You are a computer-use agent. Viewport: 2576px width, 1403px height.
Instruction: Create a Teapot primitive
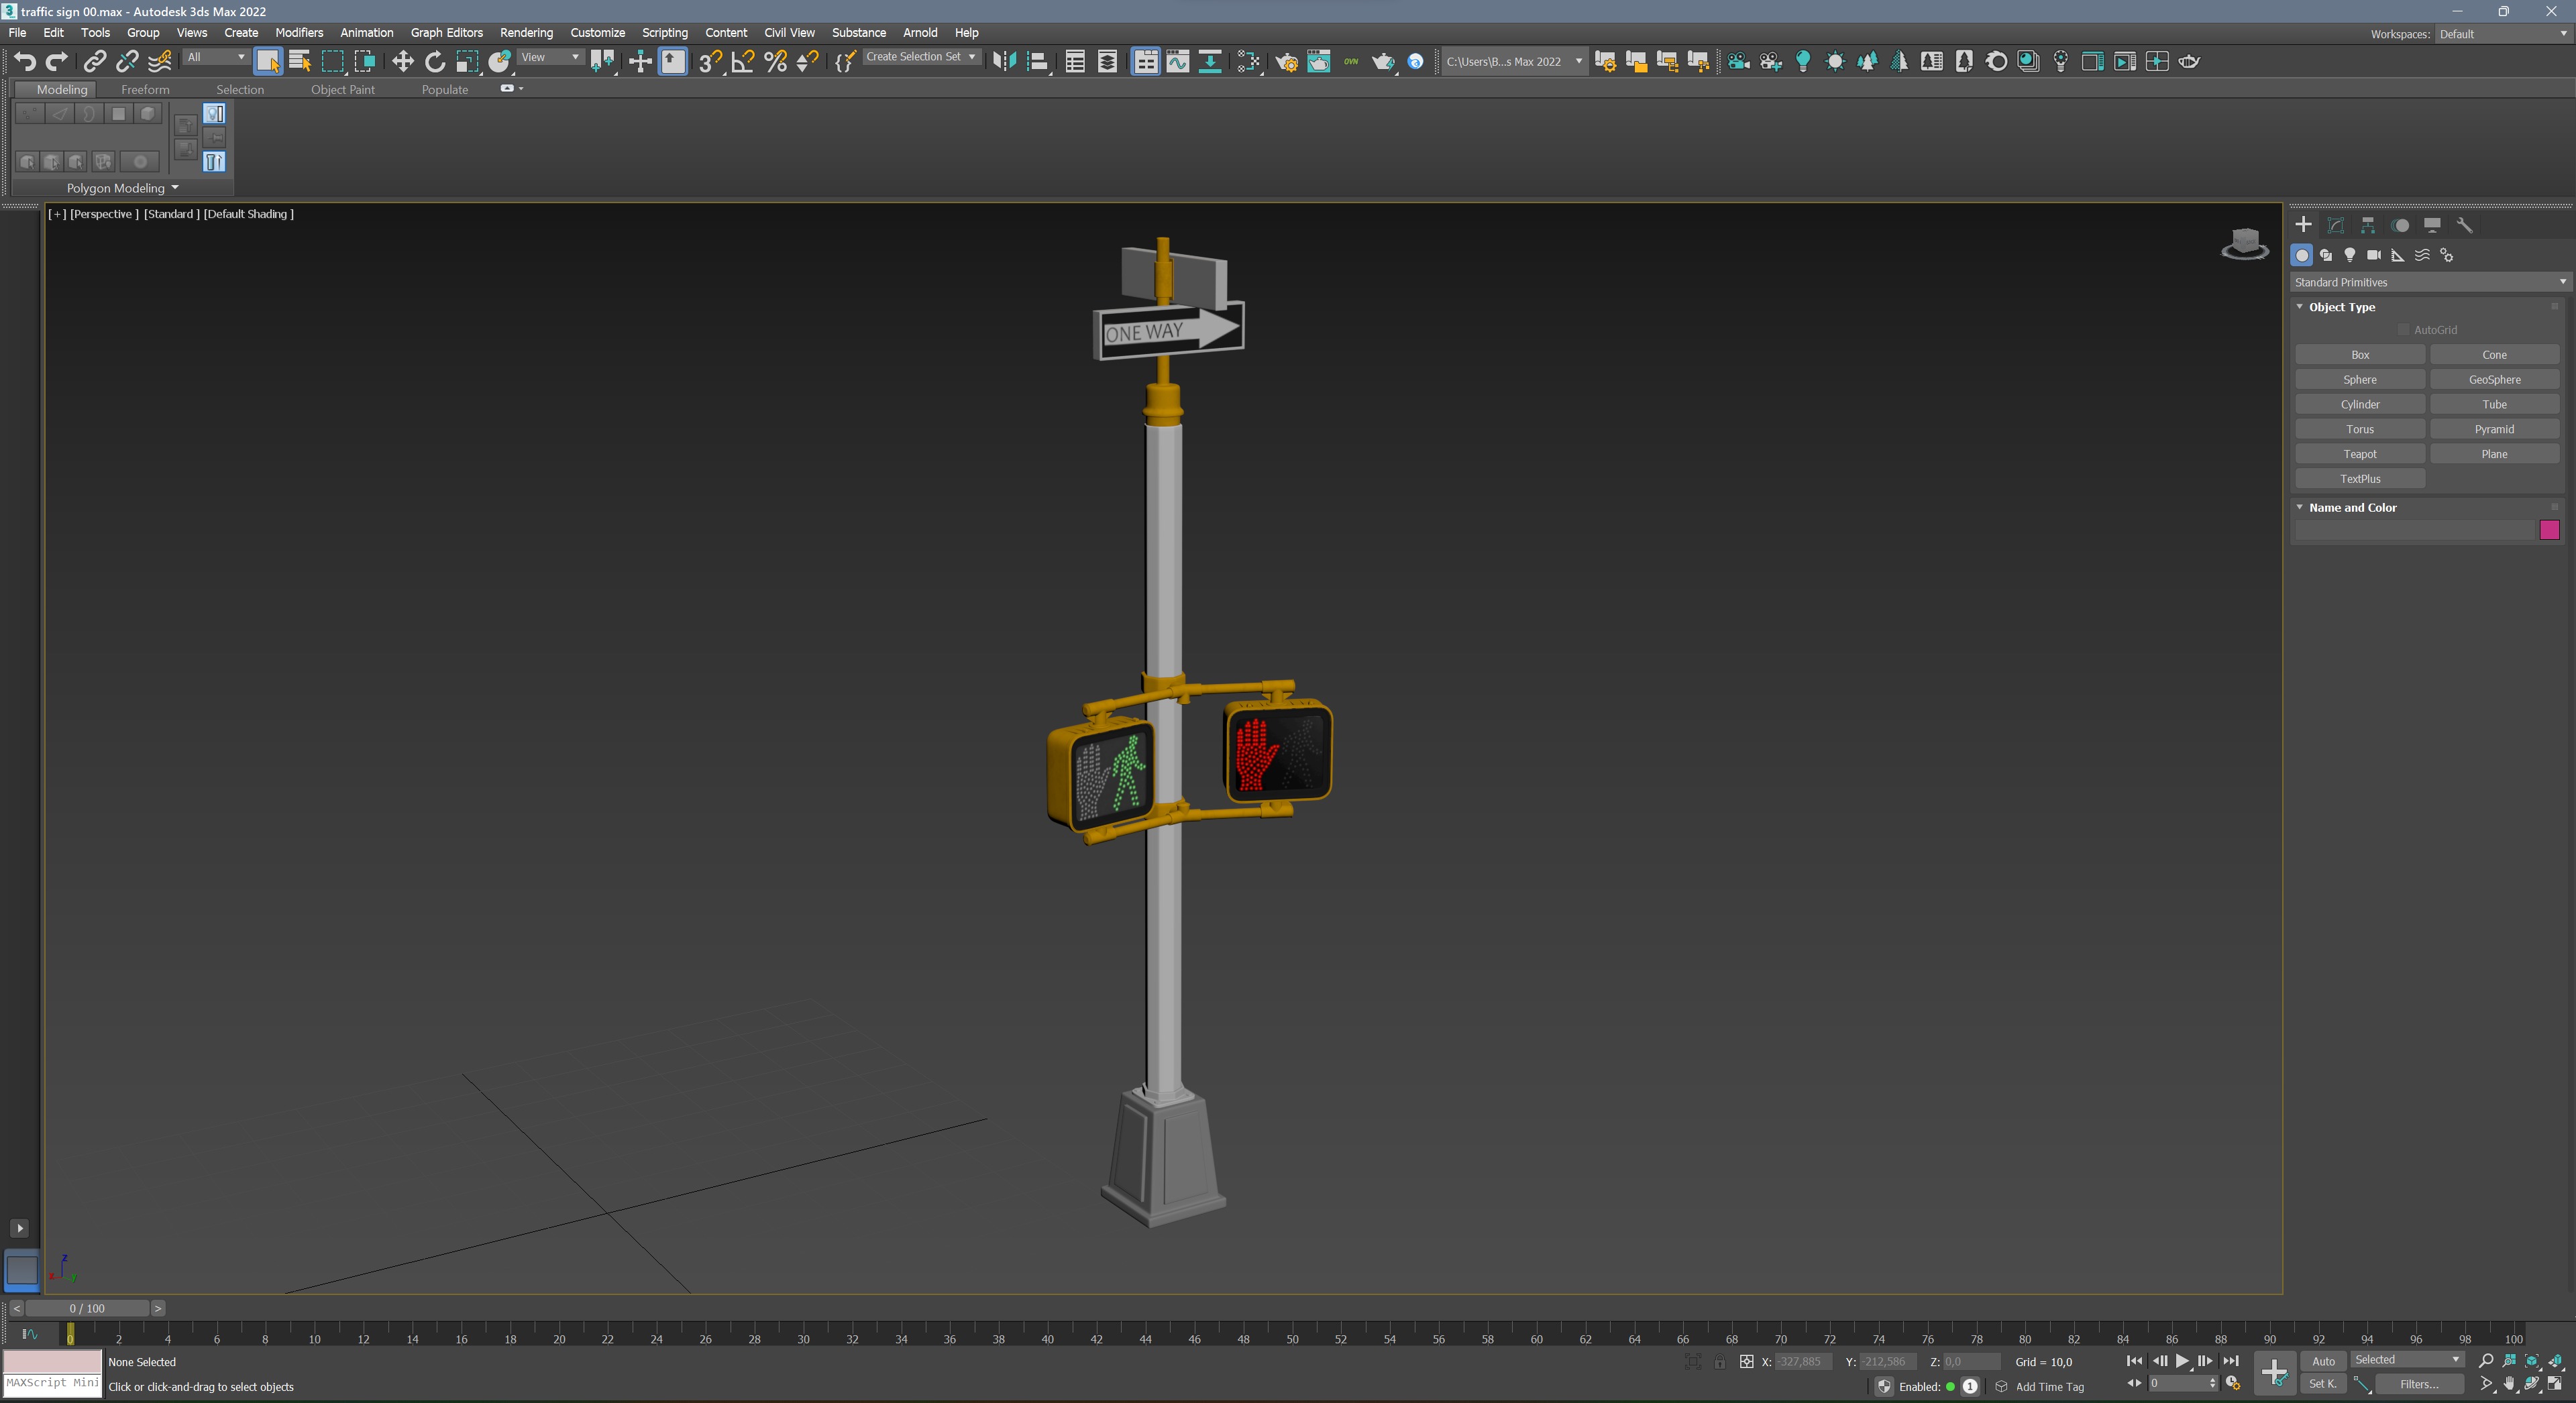point(2360,454)
